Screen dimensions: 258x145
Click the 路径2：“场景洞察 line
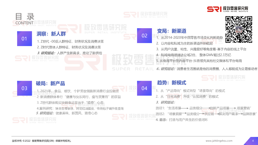tap(207, 114)
